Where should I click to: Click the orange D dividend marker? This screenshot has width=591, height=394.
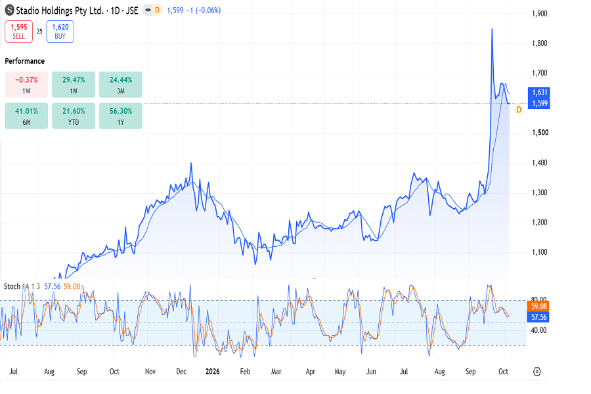(x=519, y=110)
